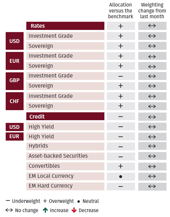
Task: Click the Asset-backed Securities row label
Action: click(x=58, y=156)
